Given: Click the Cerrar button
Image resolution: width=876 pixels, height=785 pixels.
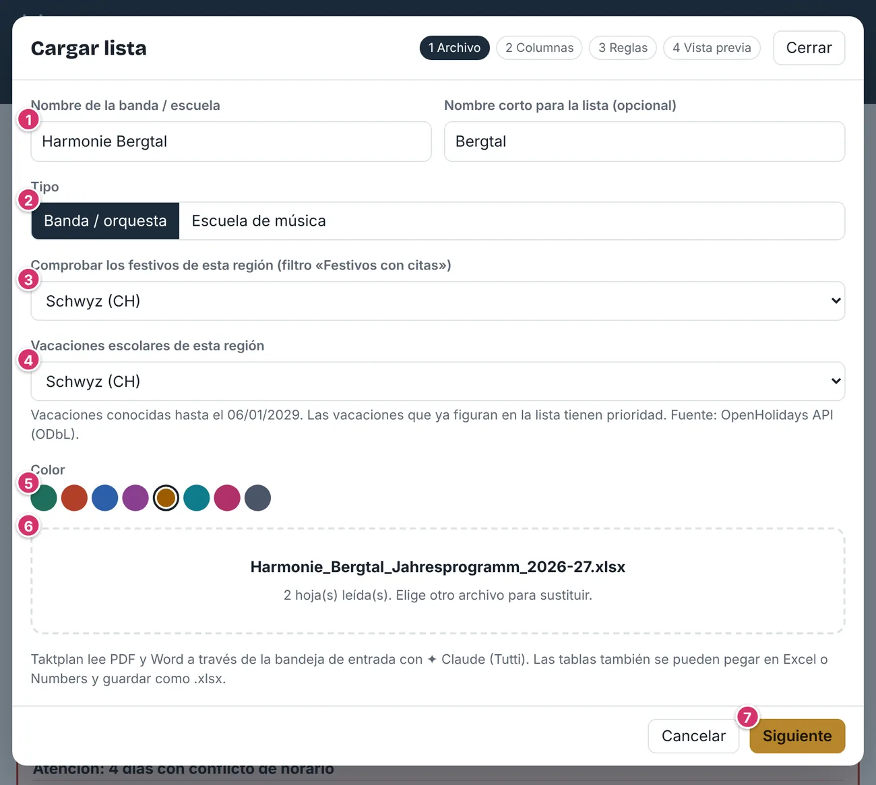Looking at the screenshot, I should pyautogui.click(x=809, y=48).
